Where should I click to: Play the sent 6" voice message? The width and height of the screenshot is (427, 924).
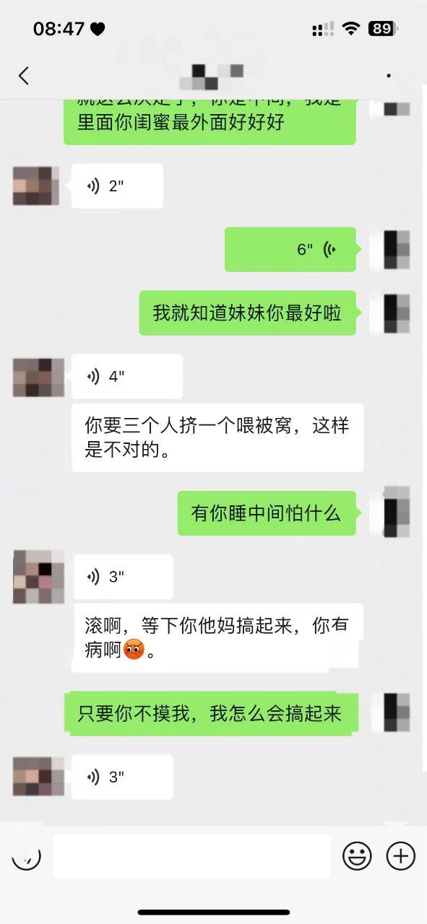(x=290, y=250)
